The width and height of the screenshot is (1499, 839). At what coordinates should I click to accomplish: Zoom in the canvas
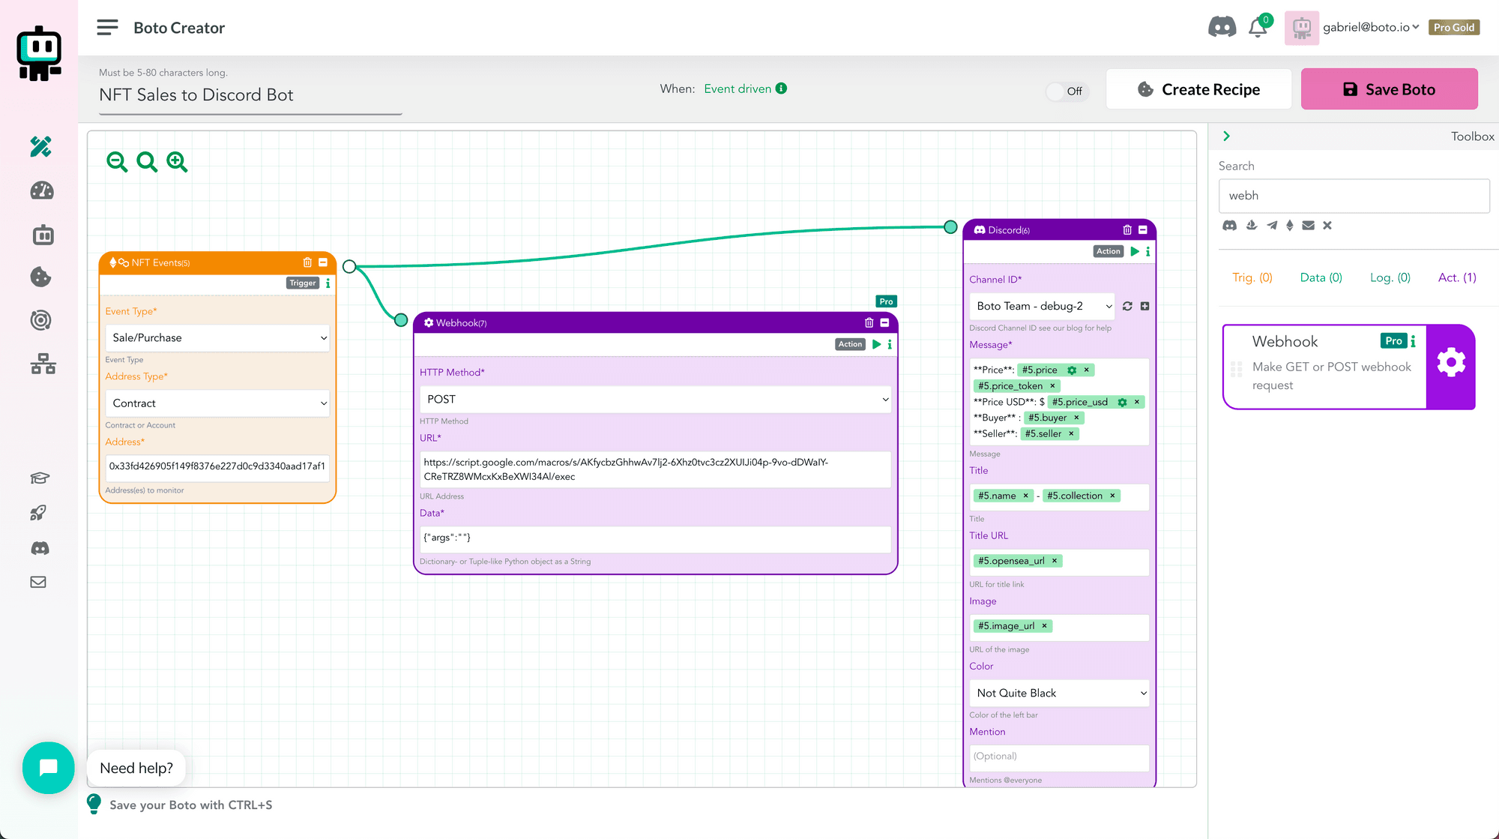[x=177, y=162]
